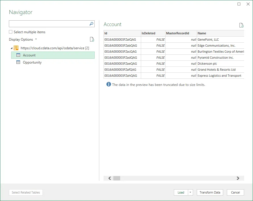Screen dimensions: 253x201
Task: Click the Load button
Action: tap(181, 192)
